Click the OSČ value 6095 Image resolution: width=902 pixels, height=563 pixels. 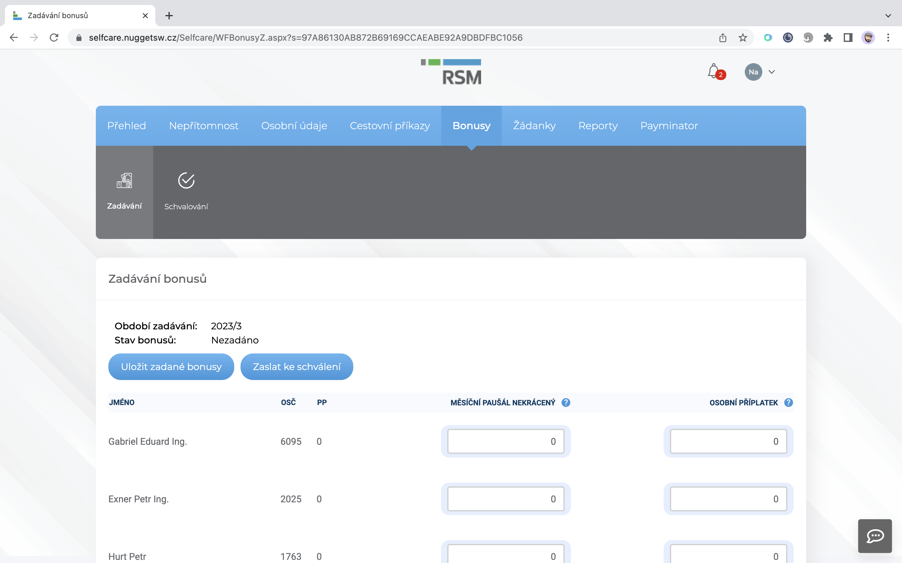(291, 442)
